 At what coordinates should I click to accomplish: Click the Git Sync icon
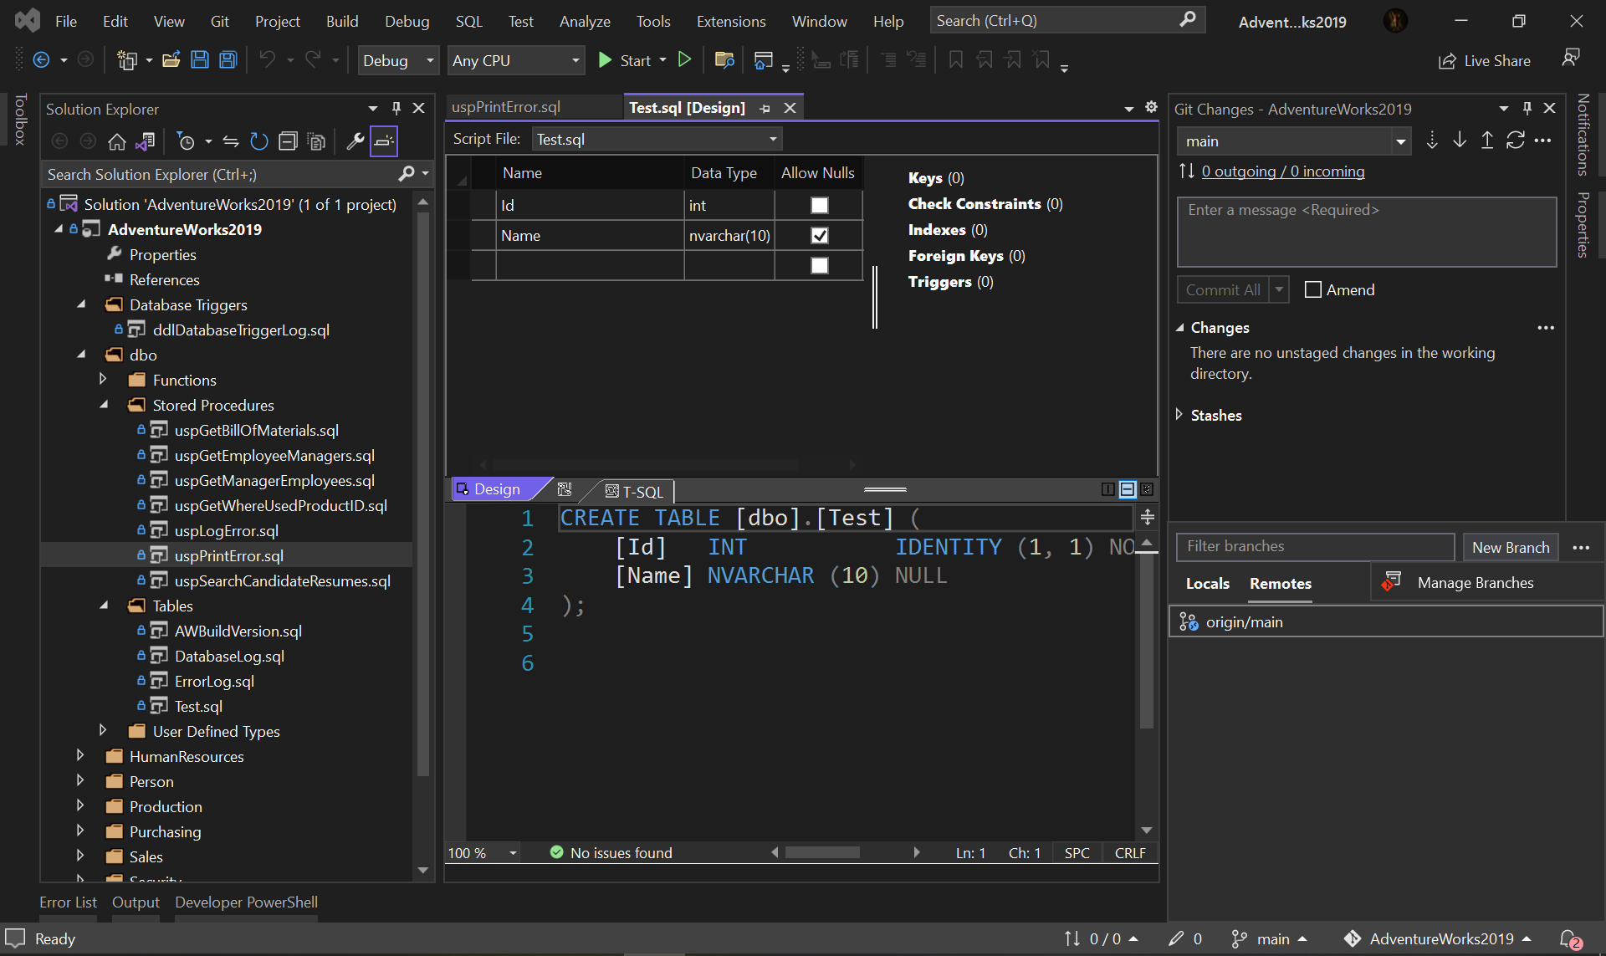(x=1515, y=141)
